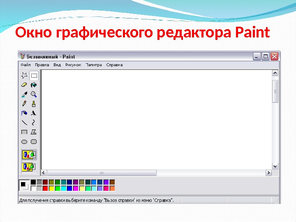Activate the Text tool letter A
The width and height of the screenshot is (296, 222).
34,113
